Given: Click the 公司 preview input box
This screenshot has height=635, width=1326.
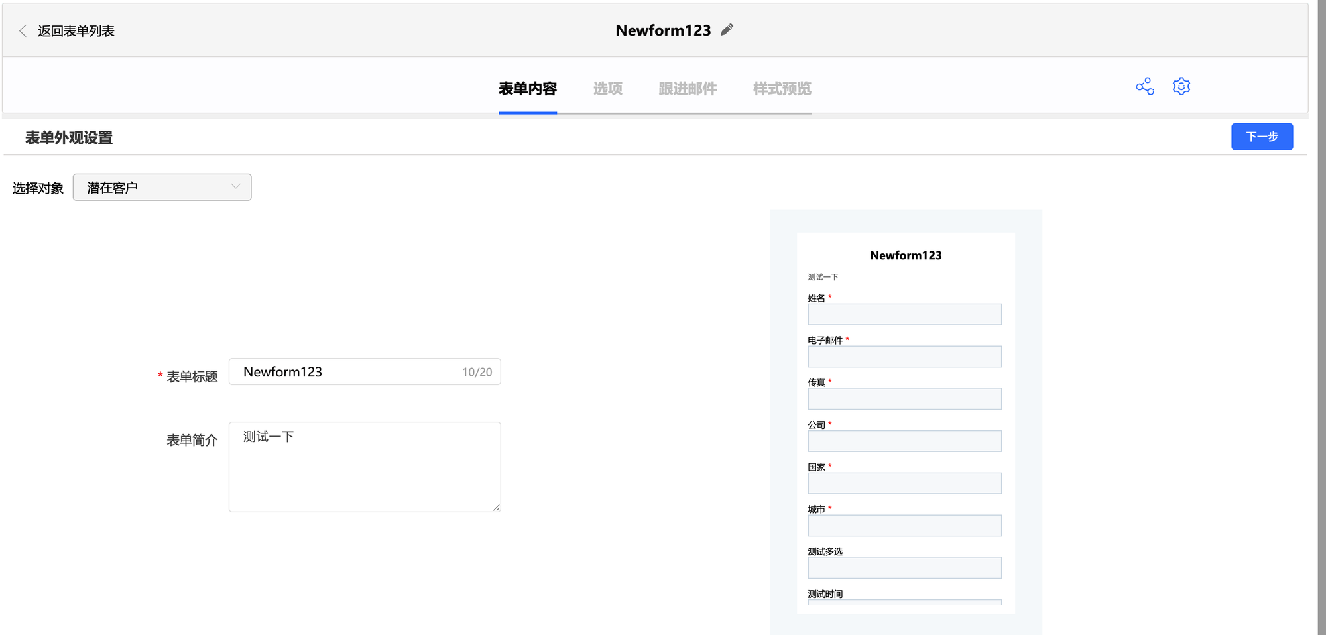Looking at the screenshot, I should 904,441.
